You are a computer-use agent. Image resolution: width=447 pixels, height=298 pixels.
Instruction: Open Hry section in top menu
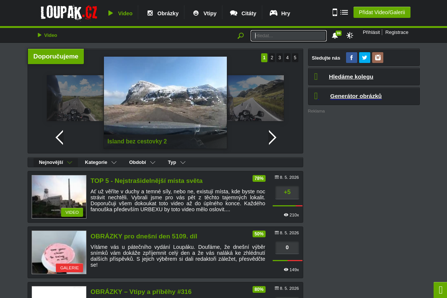click(x=286, y=13)
